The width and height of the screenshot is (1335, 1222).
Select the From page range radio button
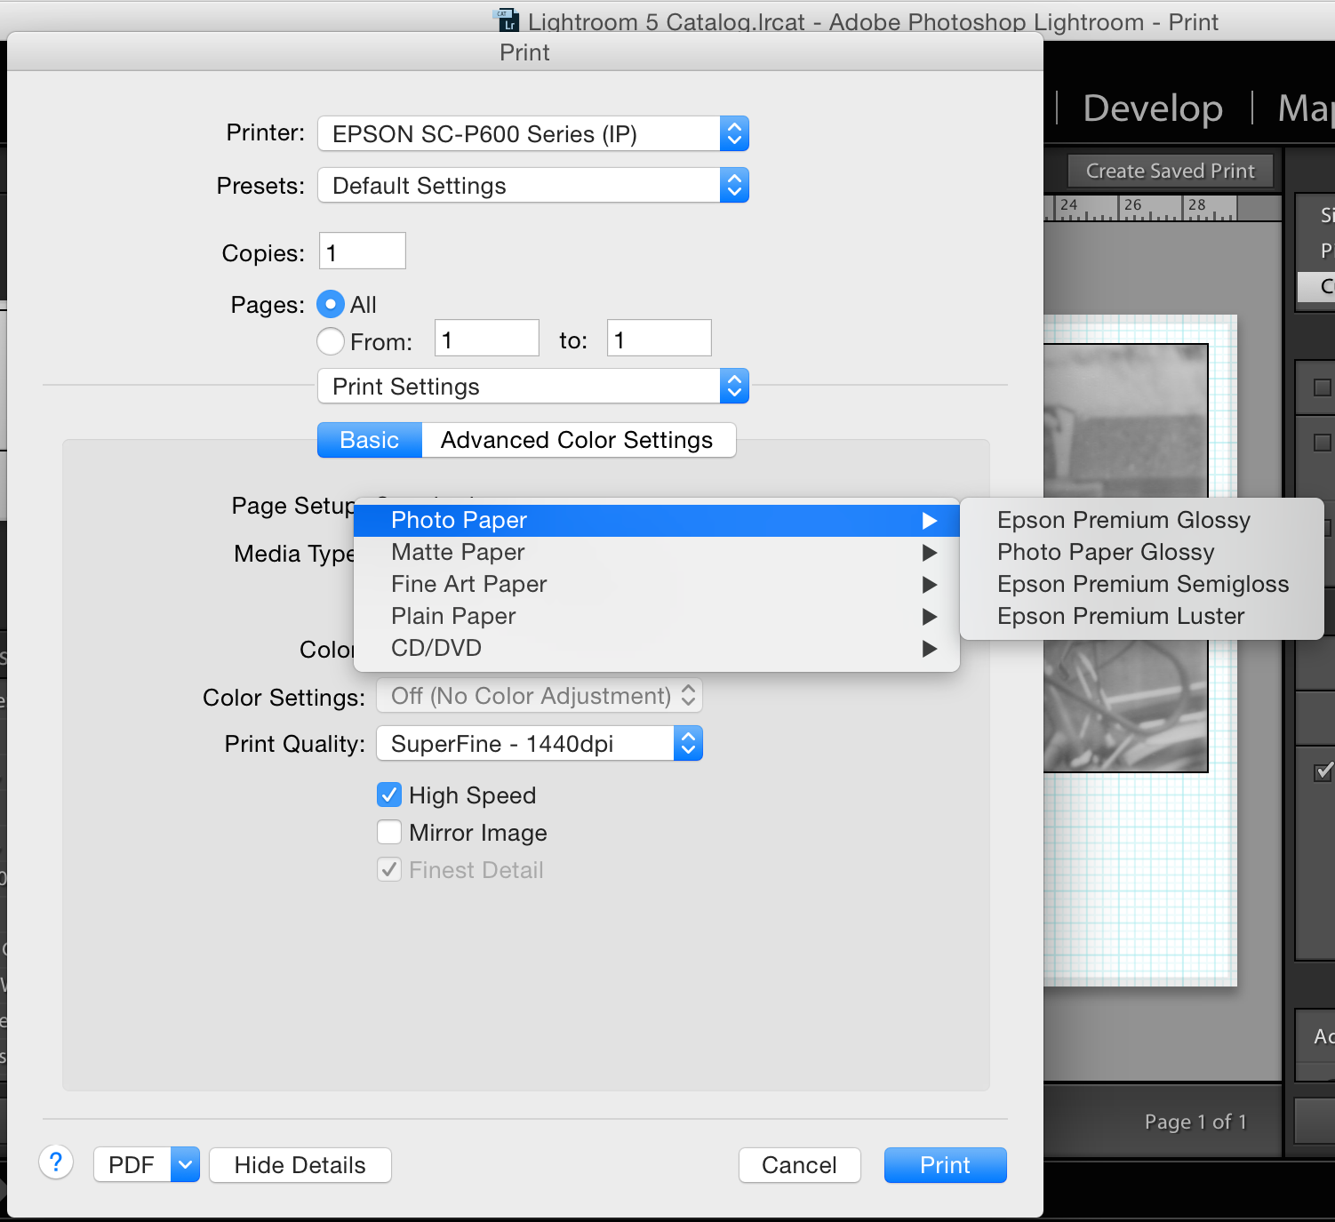coord(331,341)
